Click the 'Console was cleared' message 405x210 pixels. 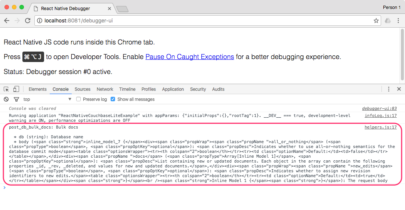pyautogui.click(x=33, y=108)
